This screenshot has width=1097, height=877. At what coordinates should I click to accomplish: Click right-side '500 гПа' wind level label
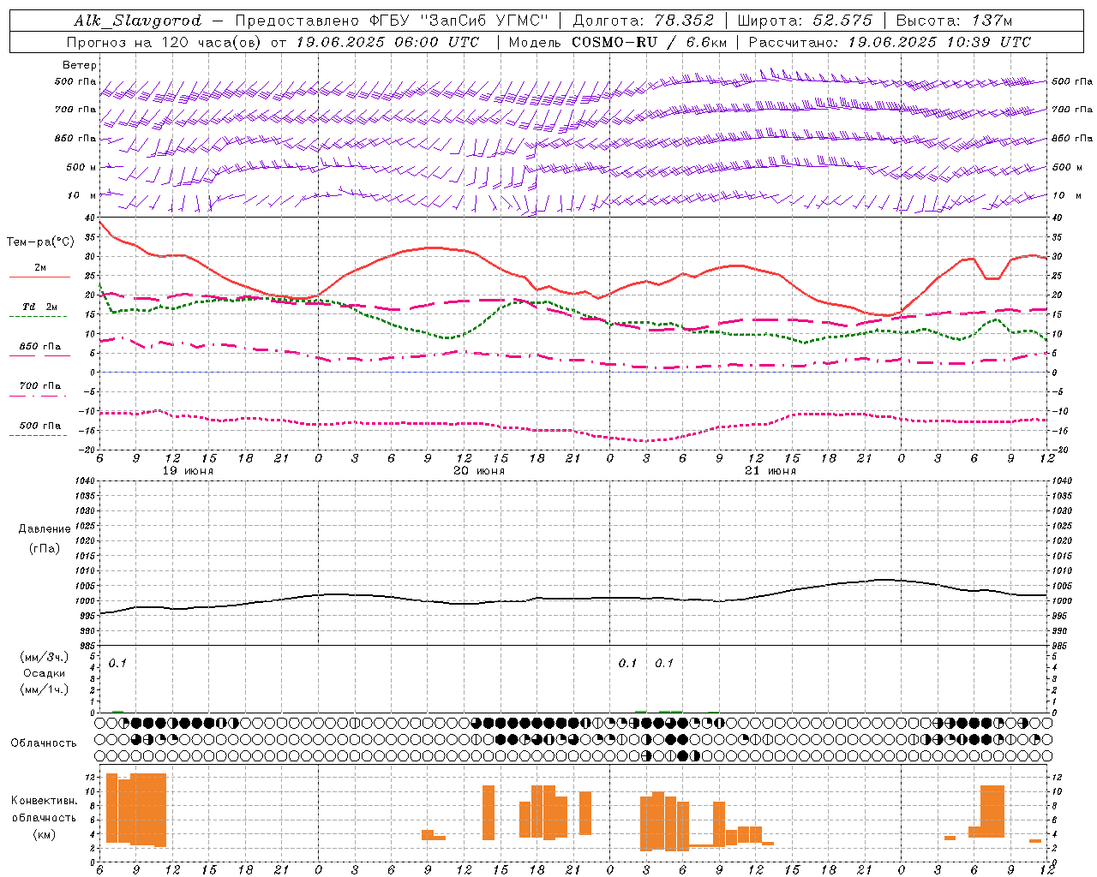point(1072,81)
